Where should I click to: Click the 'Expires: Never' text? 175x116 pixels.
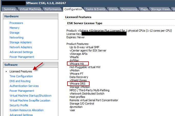point(75,37)
